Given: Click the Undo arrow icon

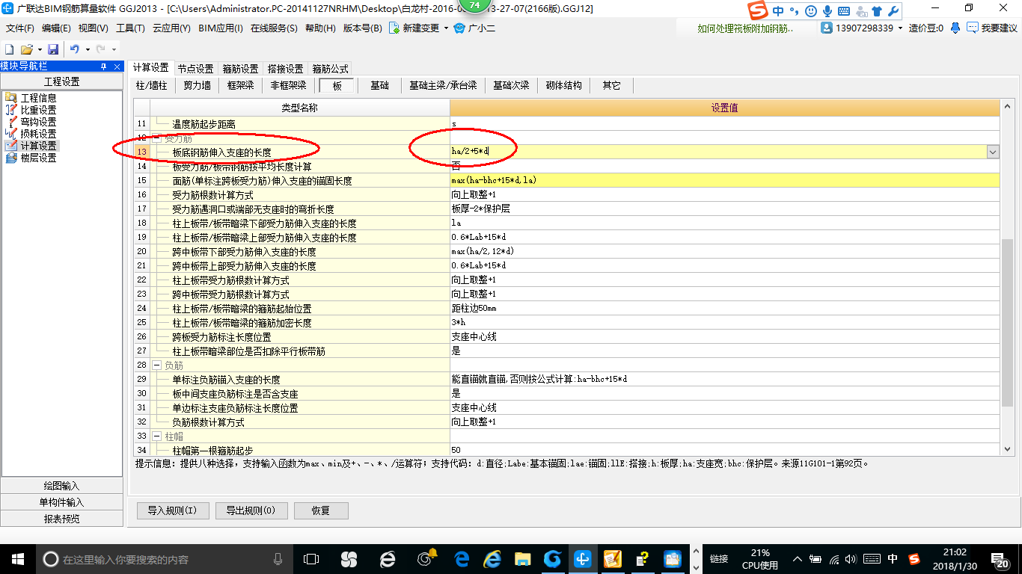Looking at the screenshot, I should pos(75,49).
